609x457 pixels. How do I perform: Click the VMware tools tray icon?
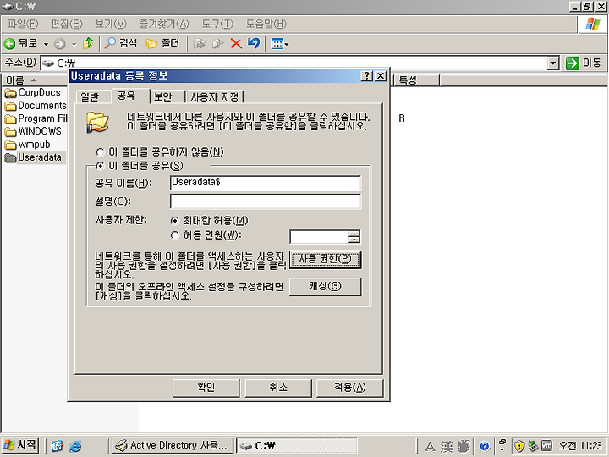pyautogui.click(x=547, y=446)
